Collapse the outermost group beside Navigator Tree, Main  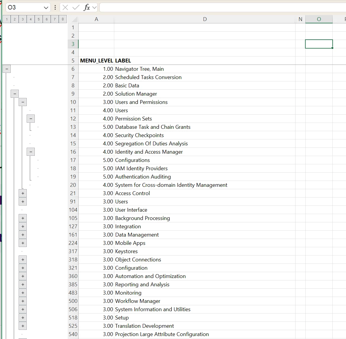coord(7,69)
